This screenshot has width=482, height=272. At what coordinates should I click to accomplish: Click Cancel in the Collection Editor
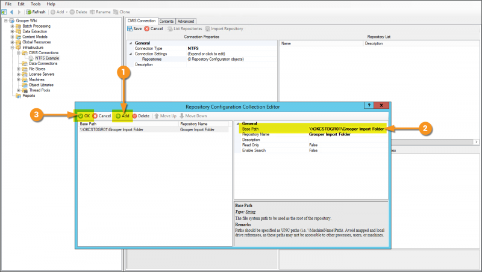click(x=102, y=116)
